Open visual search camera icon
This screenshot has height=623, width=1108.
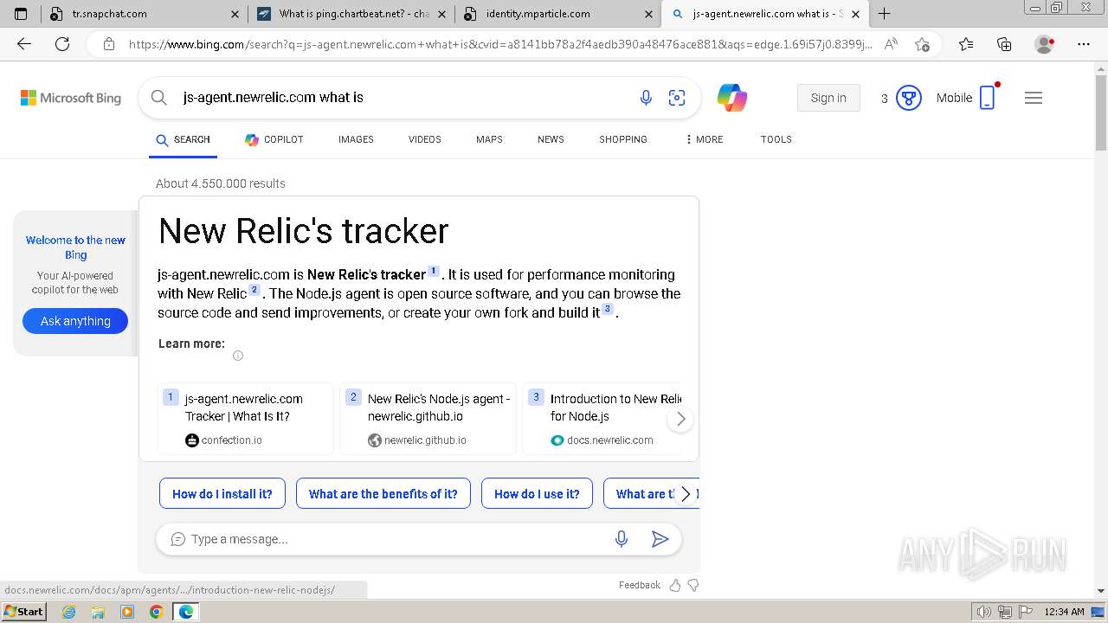[677, 98]
